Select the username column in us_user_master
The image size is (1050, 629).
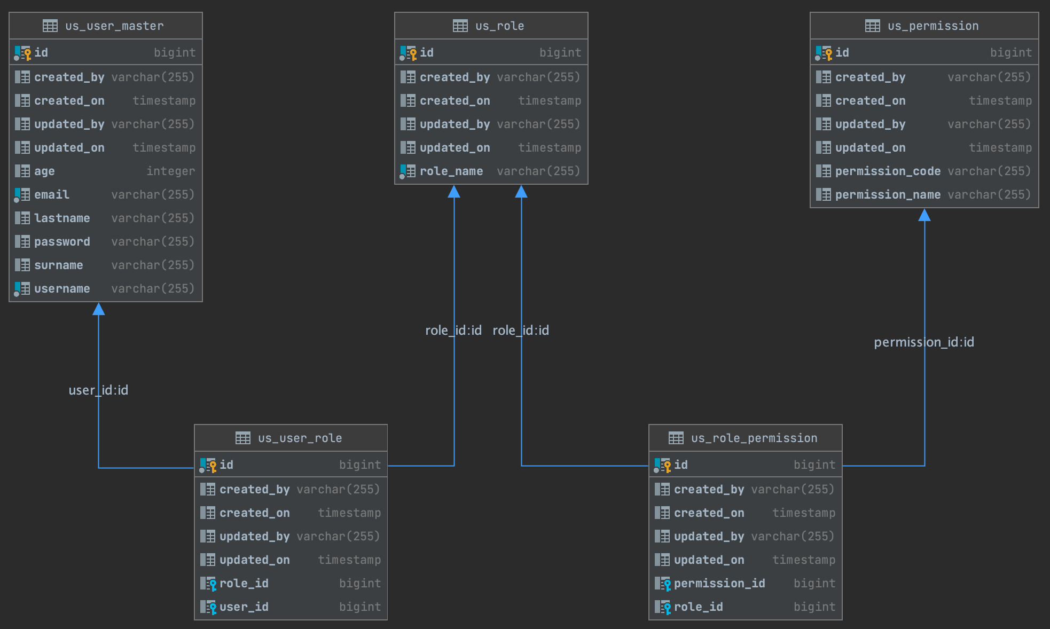62,288
